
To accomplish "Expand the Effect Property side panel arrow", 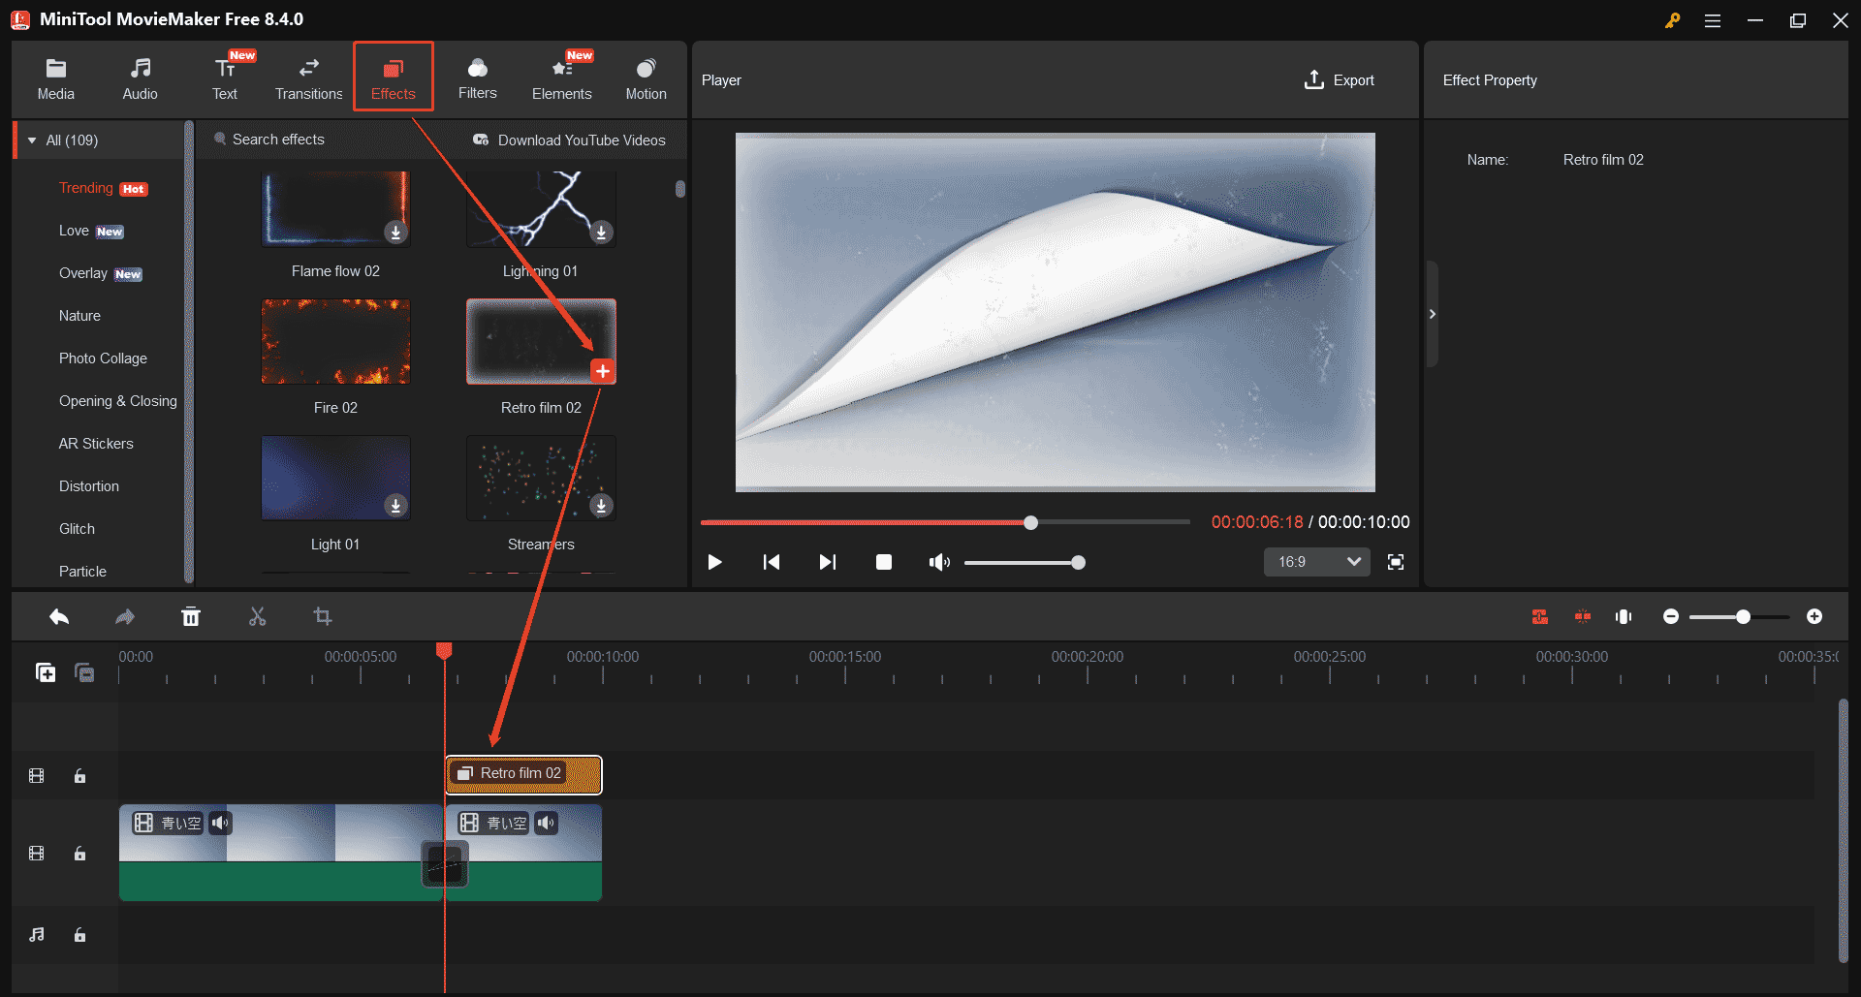I will (x=1432, y=313).
